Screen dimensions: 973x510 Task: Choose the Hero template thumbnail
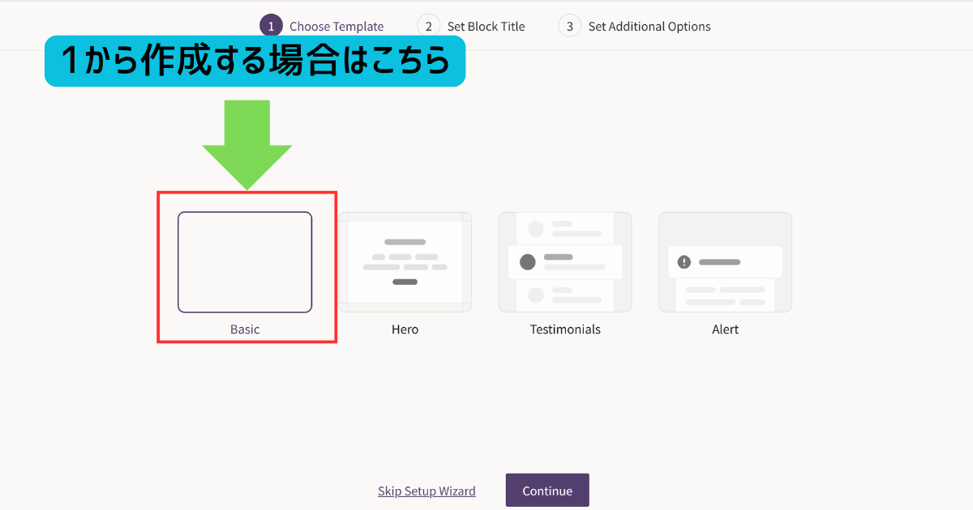(x=405, y=262)
